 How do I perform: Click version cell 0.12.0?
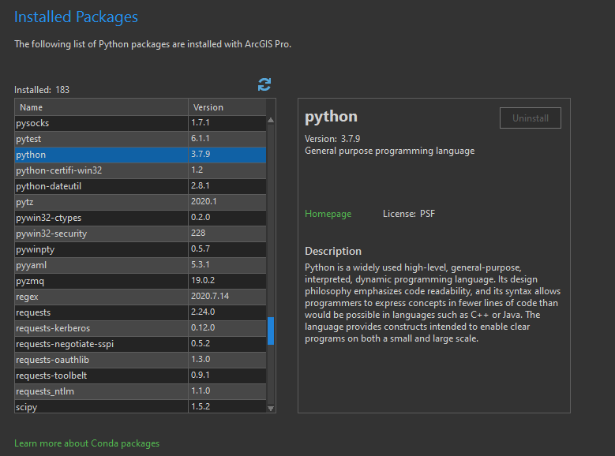click(x=227, y=328)
